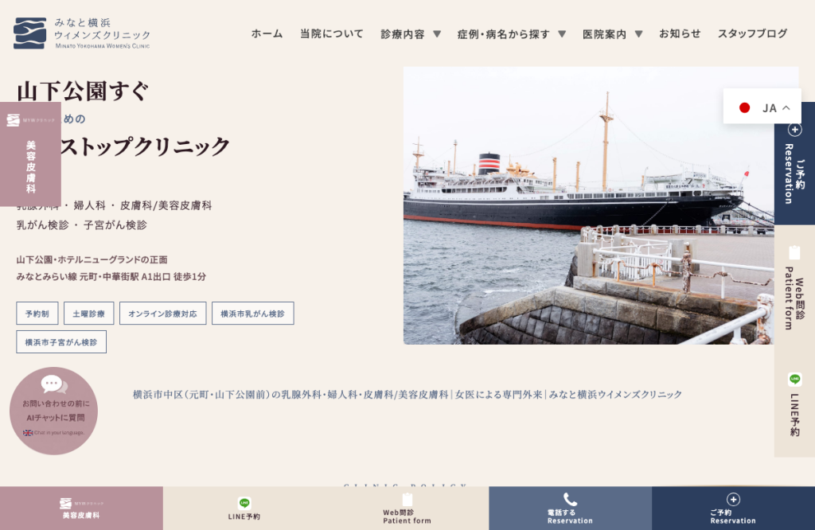Select the 山下公園すぐ heading
The height and width of the screenshot is (530, 815).
click(x=83, y=92)
